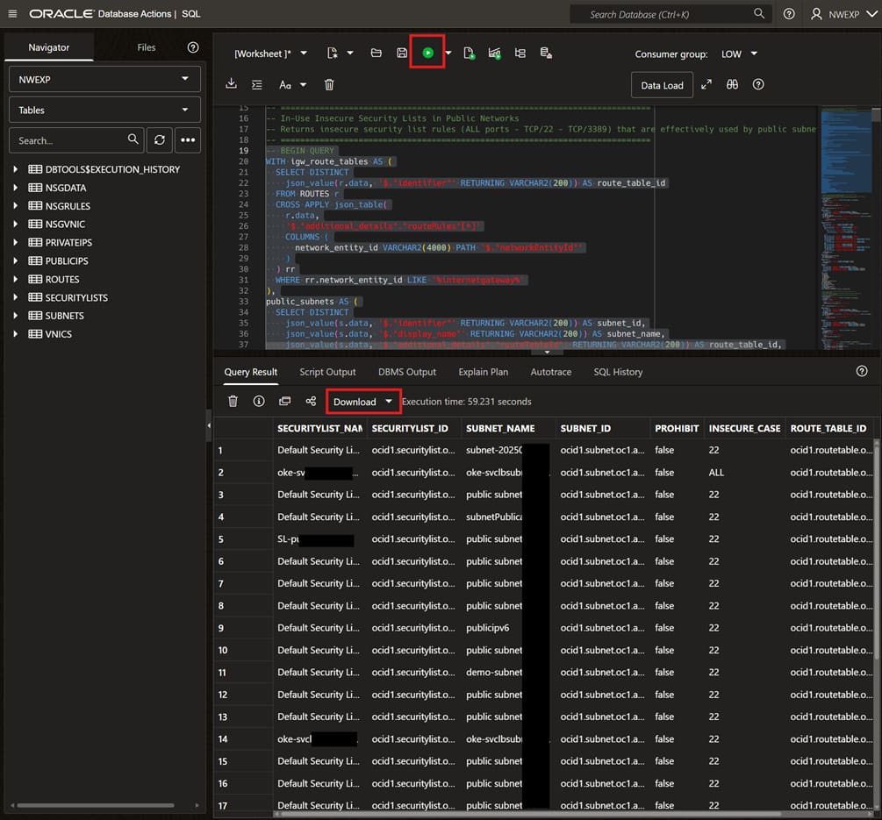Screen dimensions: 882x820
Task: Switch to the Files tab
Action: (x=147, y=47)
